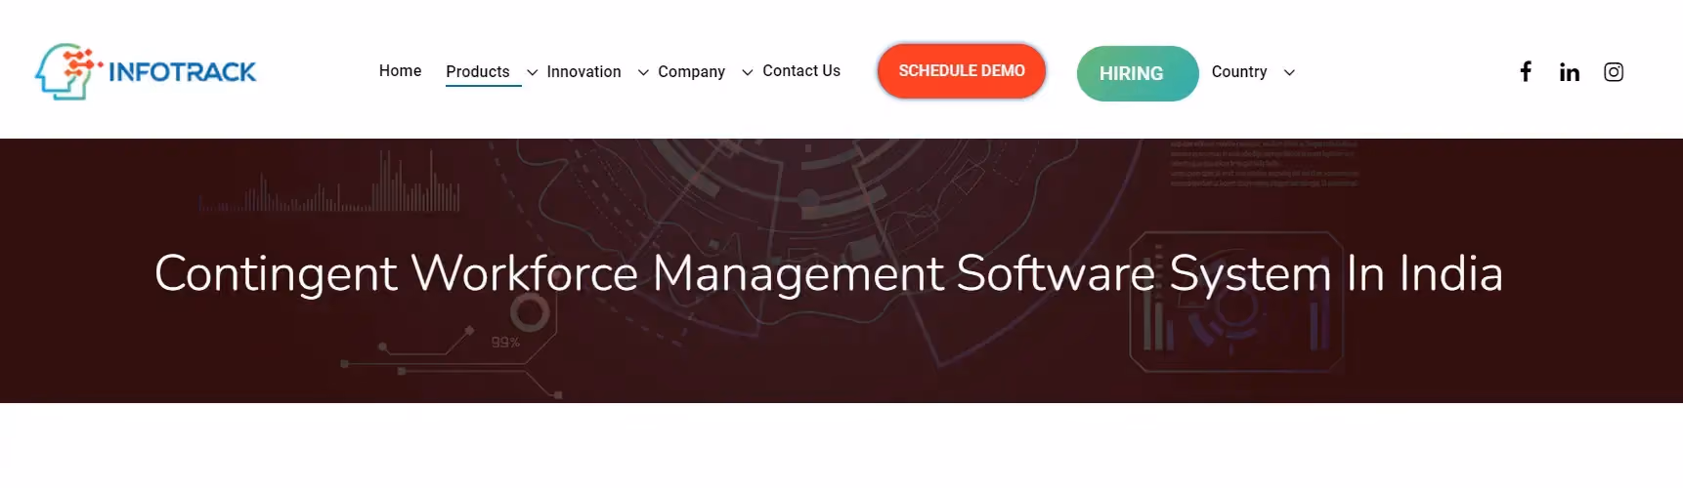This screenshot has height=488, width=1683.
Task: Go to the Contact Us page
Action: (x=801, y=71)
